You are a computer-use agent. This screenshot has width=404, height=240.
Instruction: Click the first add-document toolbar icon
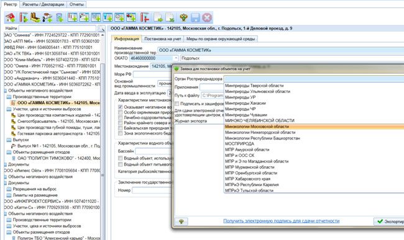coord(72,17)
